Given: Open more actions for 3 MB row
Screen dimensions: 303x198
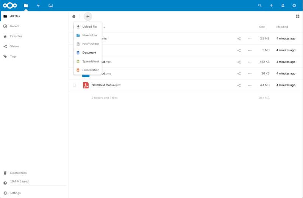Looking at the screenshot, I should pos(250,50).
